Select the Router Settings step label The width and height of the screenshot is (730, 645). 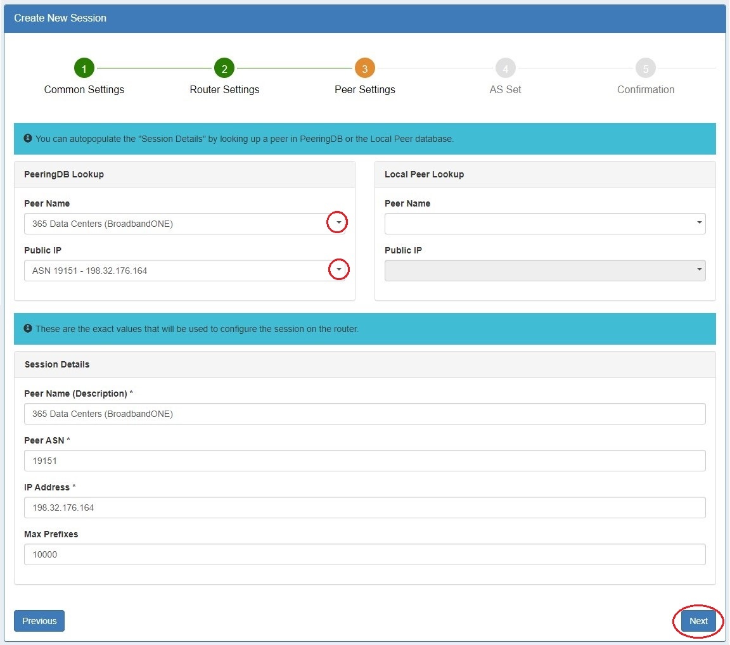224,90
